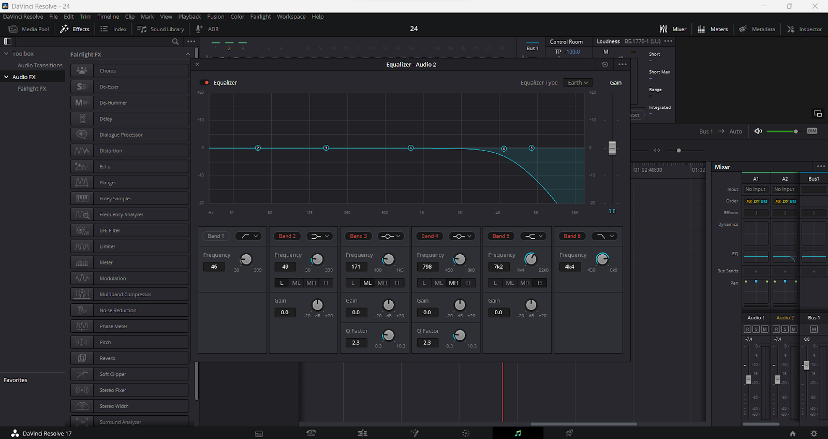Image resolution: width=828 pixels, height=439 pixels.
Task: Pick the Echo effect icon
Action: coord(82,167)
